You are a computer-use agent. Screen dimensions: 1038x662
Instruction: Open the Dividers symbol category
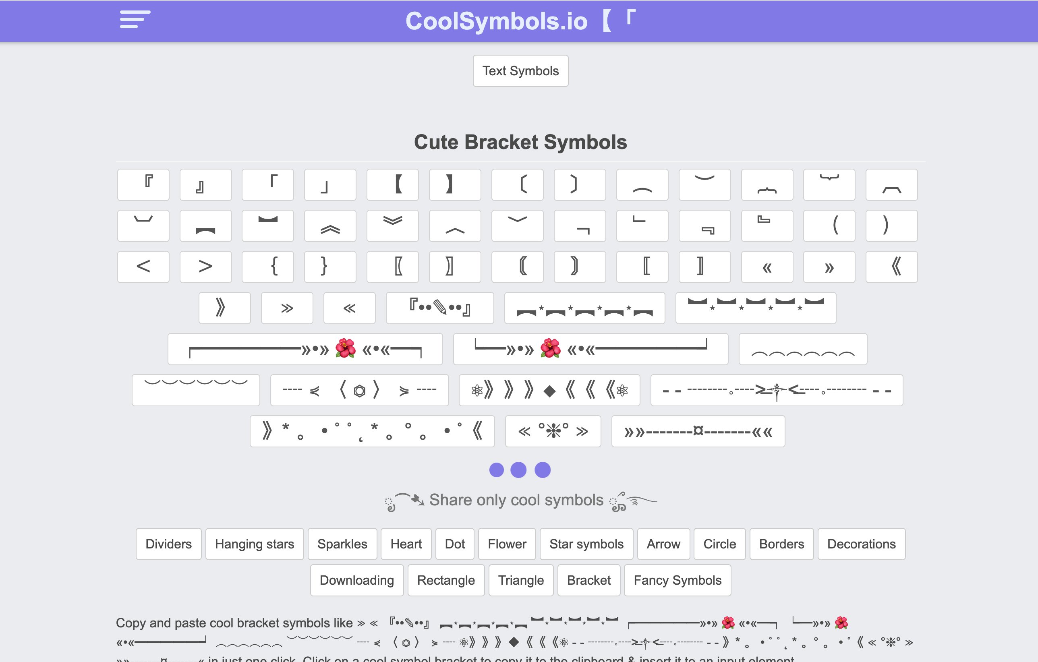[167, 544]
